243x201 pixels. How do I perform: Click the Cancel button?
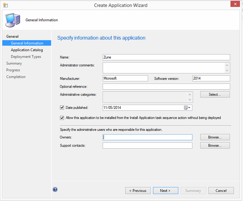coord(221,191)
